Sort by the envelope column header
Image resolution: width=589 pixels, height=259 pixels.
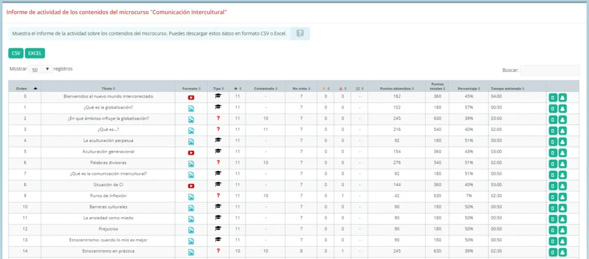(x=359, y=89)
